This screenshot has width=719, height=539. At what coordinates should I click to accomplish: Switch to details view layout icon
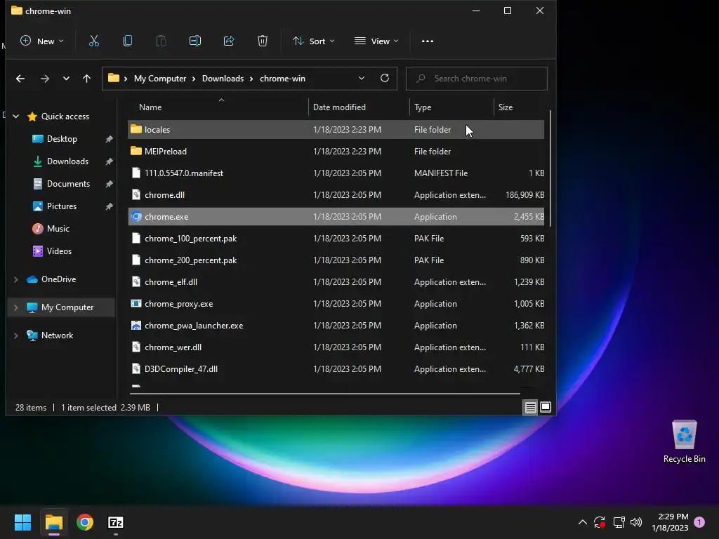[x=531, y=408]
